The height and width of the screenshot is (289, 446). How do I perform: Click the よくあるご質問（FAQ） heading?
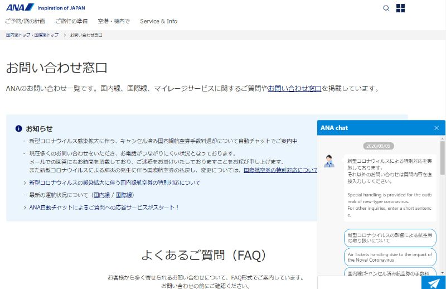pyautogui.click(x=203, y=255)
